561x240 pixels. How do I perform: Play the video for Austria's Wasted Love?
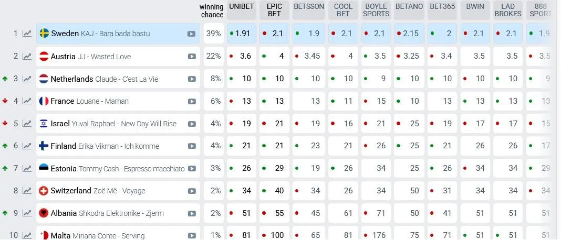click(192, 57)
